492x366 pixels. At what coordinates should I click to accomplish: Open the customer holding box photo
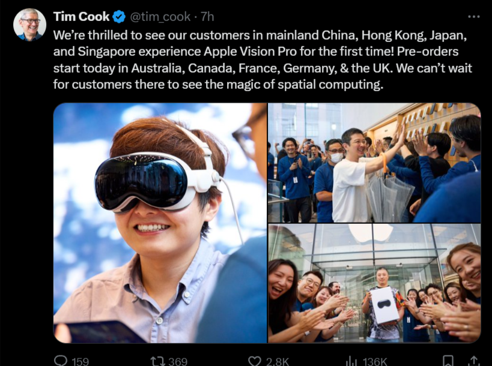click(x=374, y=283)
